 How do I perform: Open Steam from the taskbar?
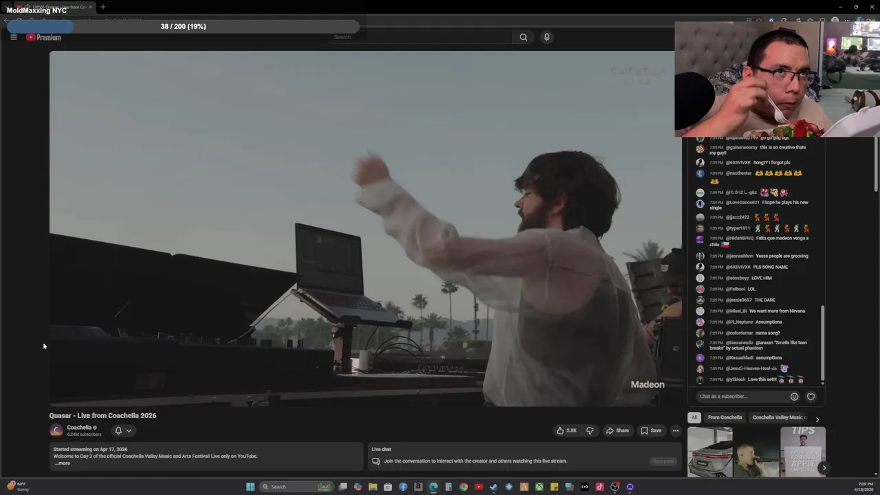coord(494,487)
